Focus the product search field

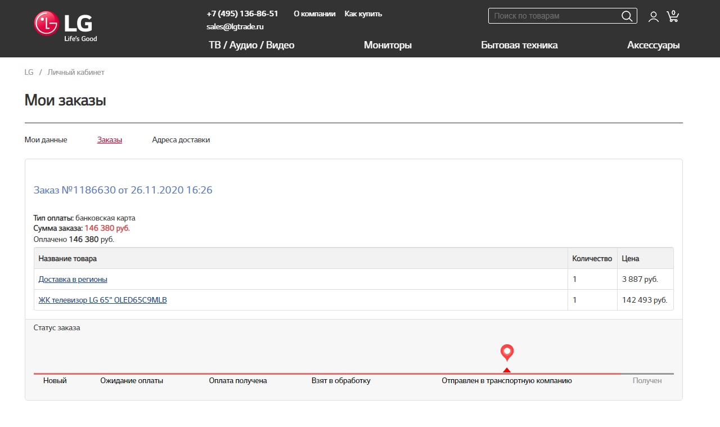pyautogui.click(x=554, y=16)
